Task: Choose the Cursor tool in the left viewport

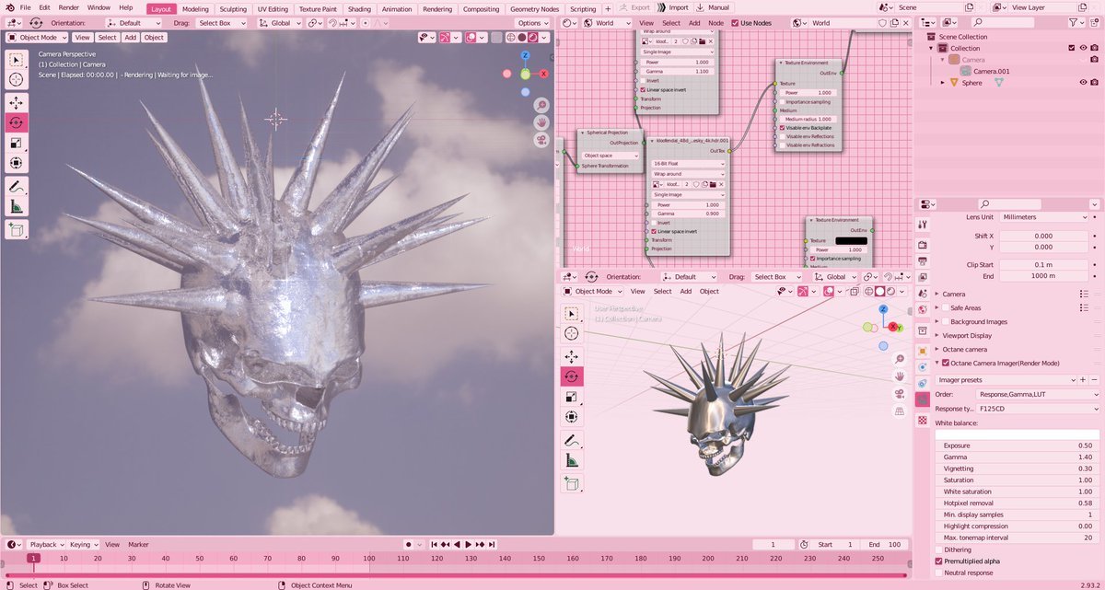Action: click(17, 80)
